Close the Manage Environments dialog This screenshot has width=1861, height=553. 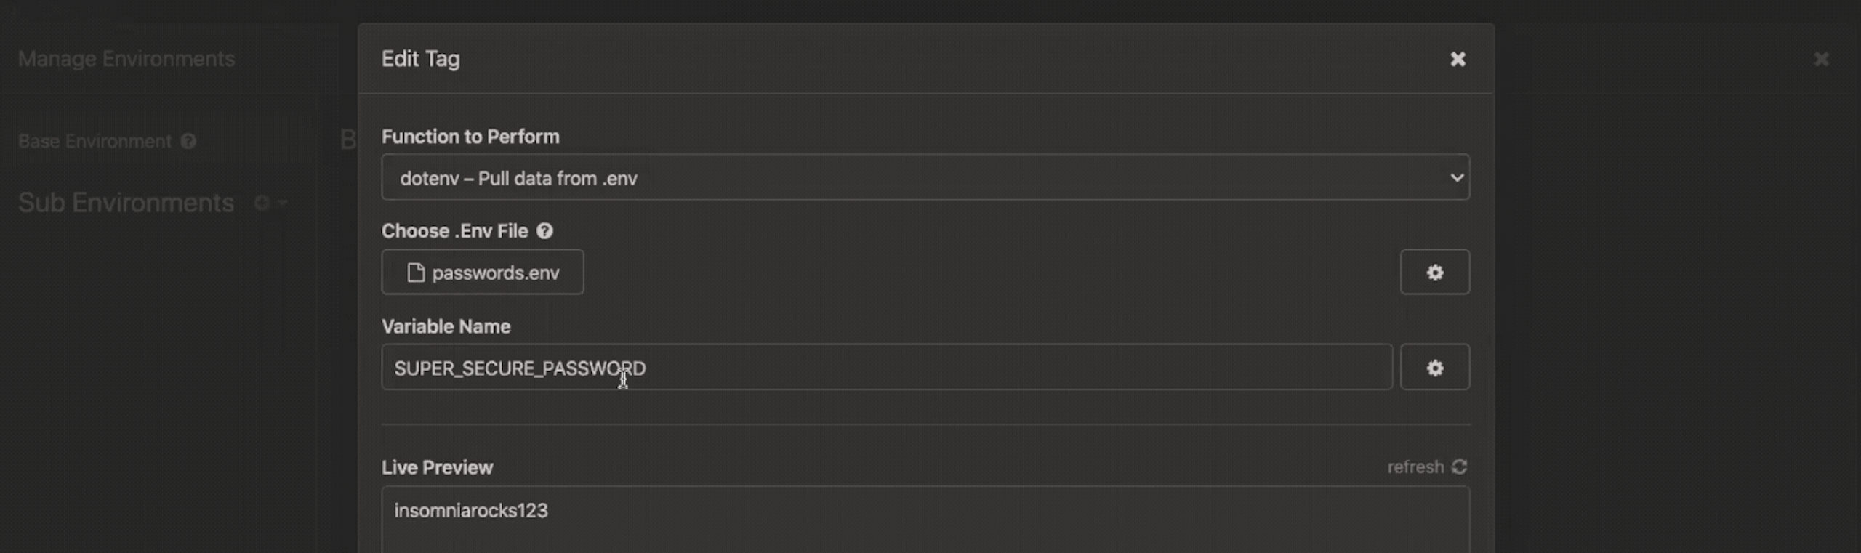click(x=1821, y=59)
